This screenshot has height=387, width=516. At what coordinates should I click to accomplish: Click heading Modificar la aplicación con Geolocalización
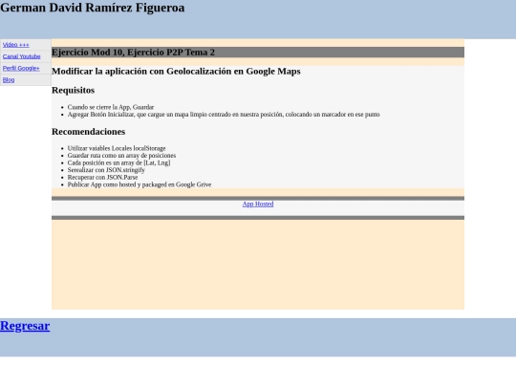click(x=176, y=72)
